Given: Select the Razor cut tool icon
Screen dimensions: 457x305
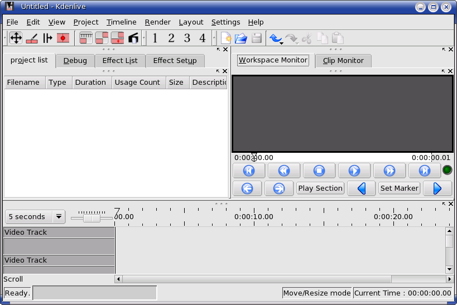Looking at the screenshot, I should [x=32, y=38].
